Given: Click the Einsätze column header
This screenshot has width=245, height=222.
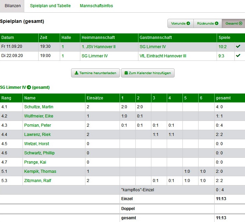Looking at the screenshot, I should [103, 98].
